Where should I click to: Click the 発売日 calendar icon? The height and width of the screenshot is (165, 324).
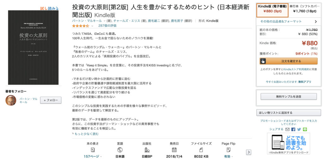pos(174,150)
